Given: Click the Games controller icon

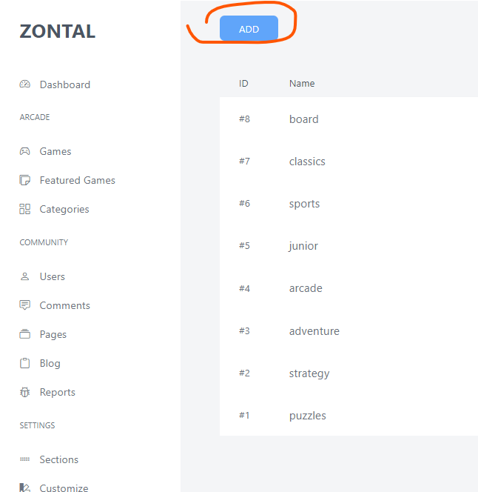Looking at the screenshot, I should click(25, 151).
